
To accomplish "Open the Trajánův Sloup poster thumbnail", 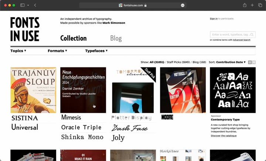I will point(33,90).
